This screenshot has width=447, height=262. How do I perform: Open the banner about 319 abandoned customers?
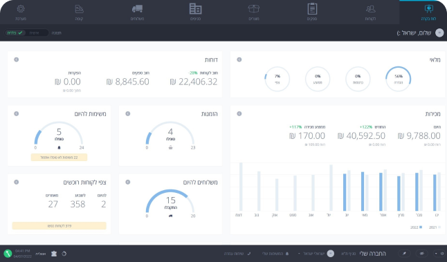(59, 226)
